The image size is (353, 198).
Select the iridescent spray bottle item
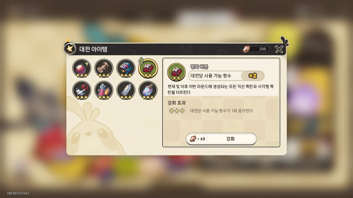click(x=148, y=90)
